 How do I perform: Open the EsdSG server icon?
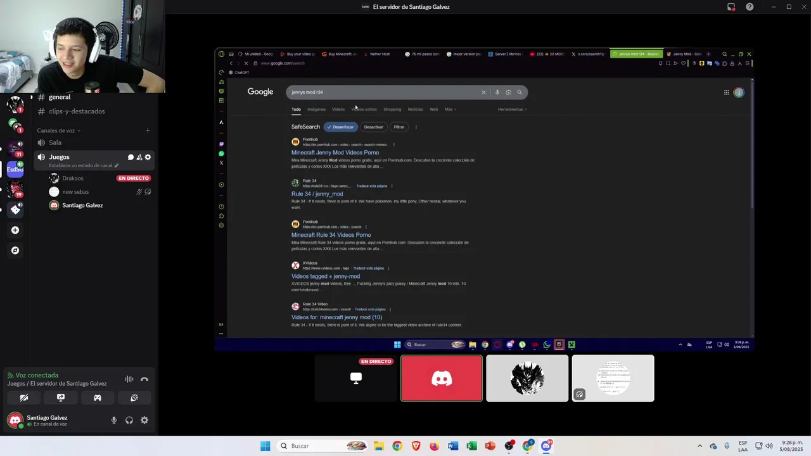point(15,168)
